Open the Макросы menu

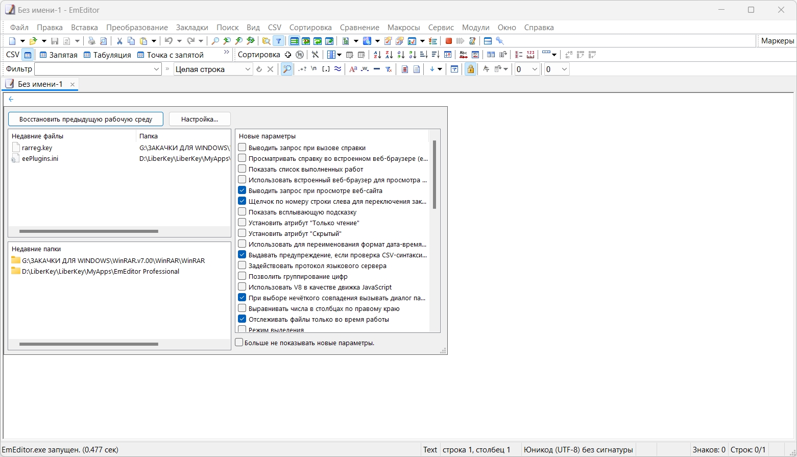pyautogui.click(x=403, y=28)
